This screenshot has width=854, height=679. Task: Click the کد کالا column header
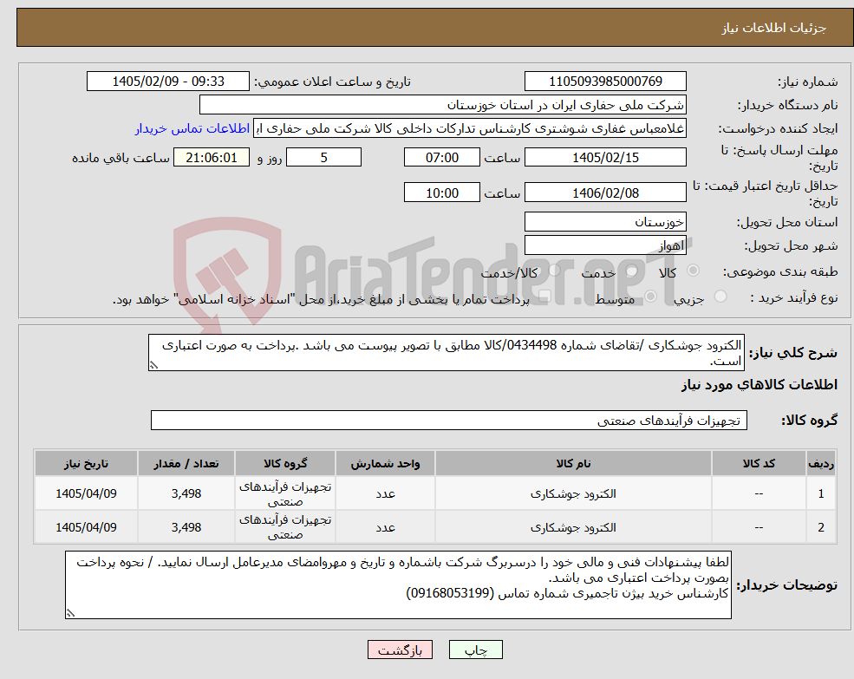tap(759, 463)
